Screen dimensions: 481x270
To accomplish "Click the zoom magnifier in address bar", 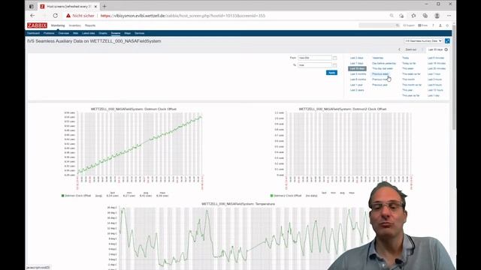I will [392, 16].
